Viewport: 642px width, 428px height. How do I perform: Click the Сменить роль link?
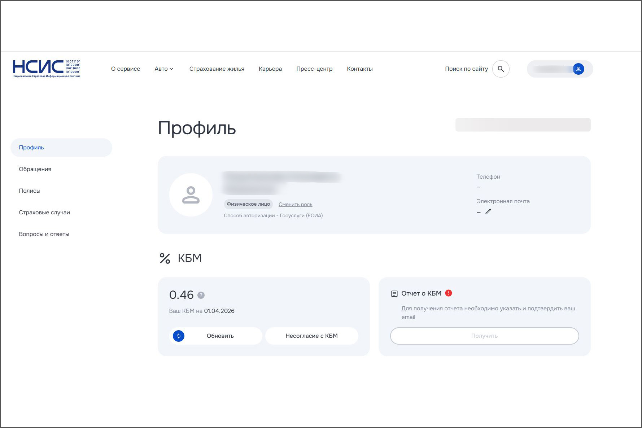[296, 204]
